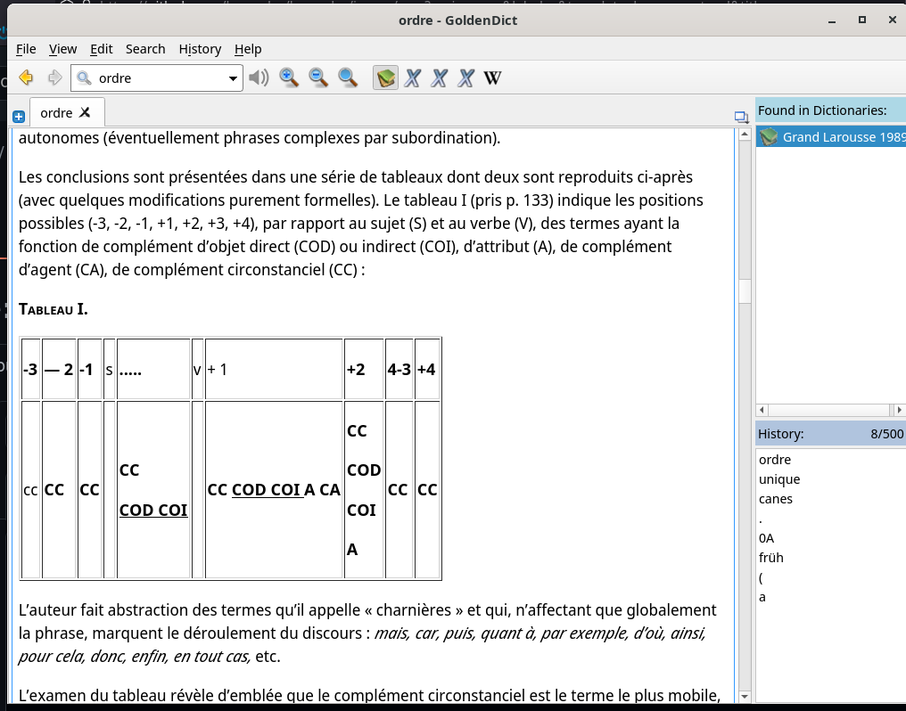Click the forward navigation arrow icon

point(55,78)
